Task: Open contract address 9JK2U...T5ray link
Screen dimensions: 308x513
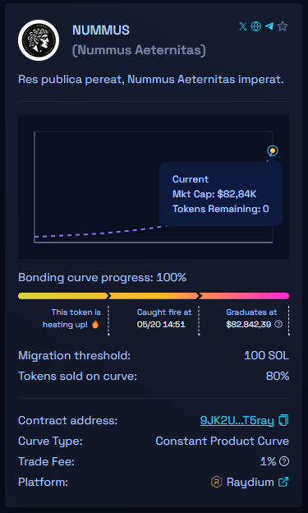Action: tap(237, 420)
